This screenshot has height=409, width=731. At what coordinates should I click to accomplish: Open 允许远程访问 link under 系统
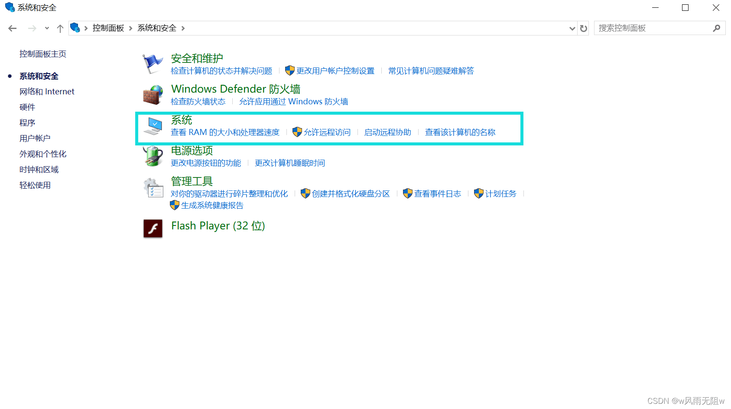pyautogui.click(x=327, y=132)
